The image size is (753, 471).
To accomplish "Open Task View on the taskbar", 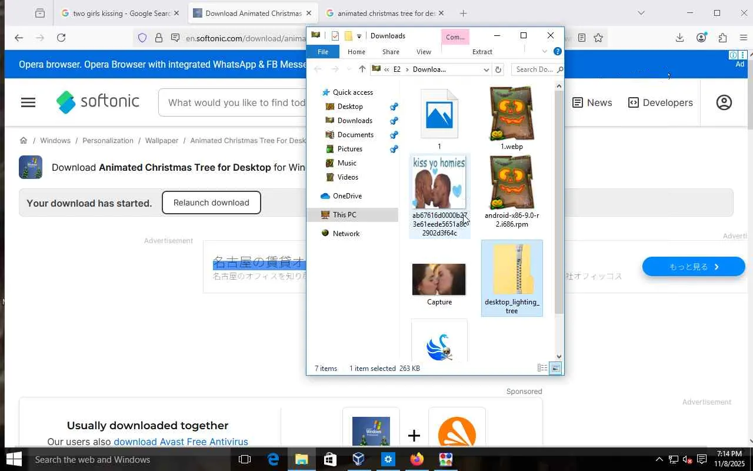I will (245, 459).
